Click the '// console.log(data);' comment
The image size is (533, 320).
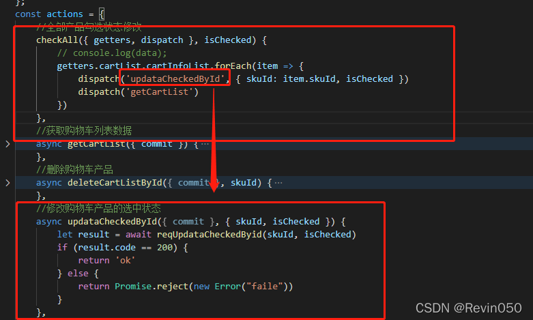pyautogui.click(x=112, y=53)
